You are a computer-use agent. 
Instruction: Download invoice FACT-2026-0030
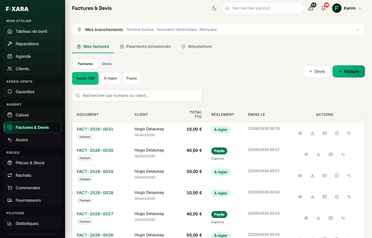click(319, 154)
